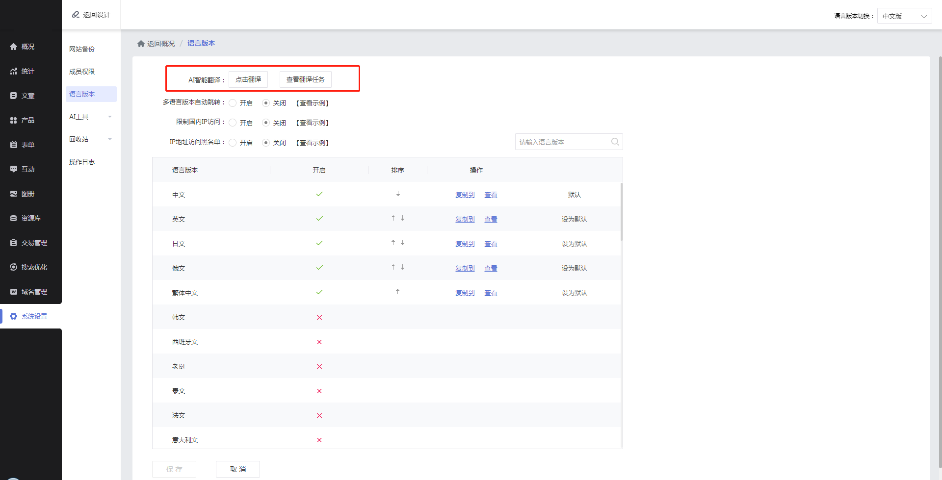
Task: Open the 语言版本切换 dropdown showing 中文版
Action: coord(904,16)
